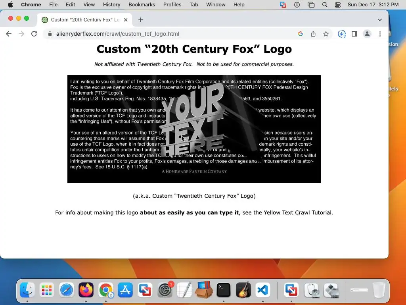Image resolution: width=406 pixels, height=305 pixels.
Task: Click the 'Not affliated with Twentieth Century Fox' disclaimer
Action: pyautogui.click(x=194, y=64)
